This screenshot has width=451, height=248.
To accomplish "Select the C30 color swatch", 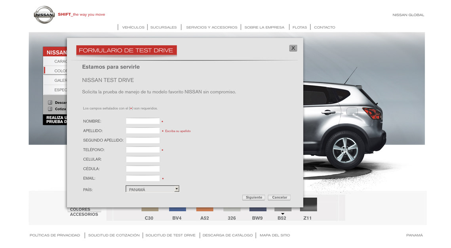I will (150, 209).
